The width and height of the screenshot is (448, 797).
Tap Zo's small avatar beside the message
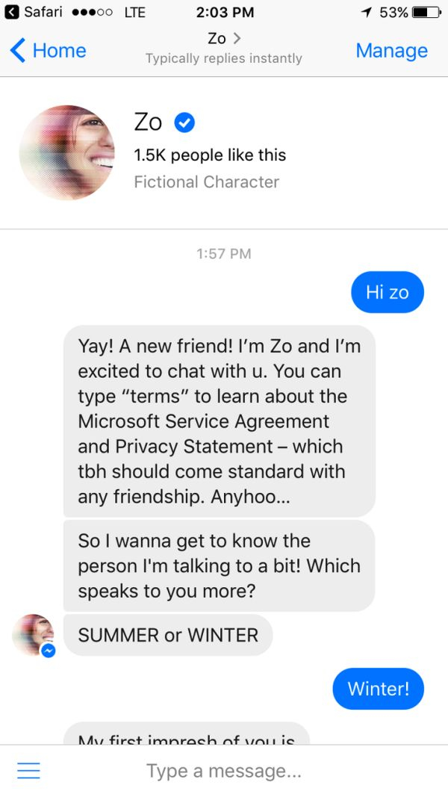[x=32, y=633]
